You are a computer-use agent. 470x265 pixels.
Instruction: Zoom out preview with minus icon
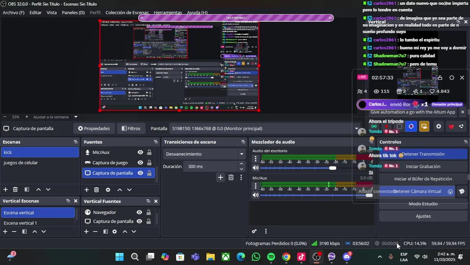[4, 117]
